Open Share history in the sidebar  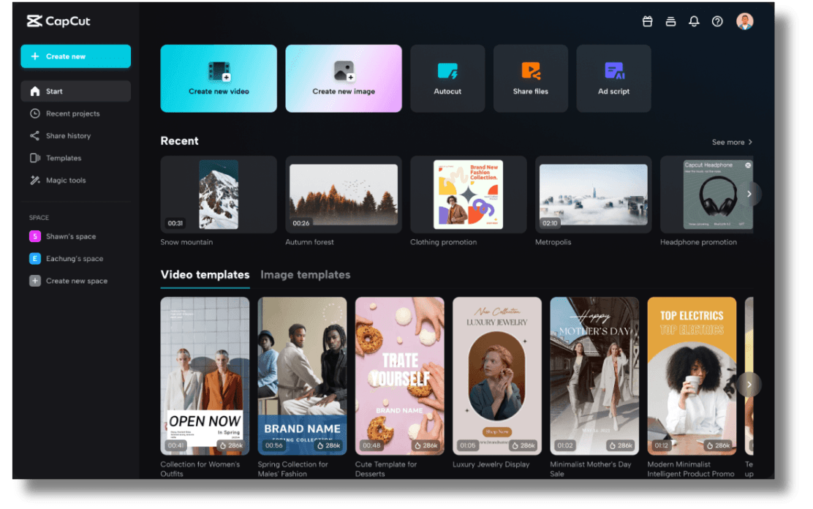pyautogui.click(x=68, y=136)
